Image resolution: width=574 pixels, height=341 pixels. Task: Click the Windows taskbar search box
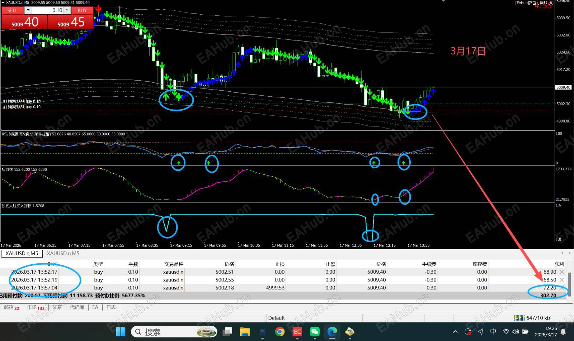[x=174, y=332]
